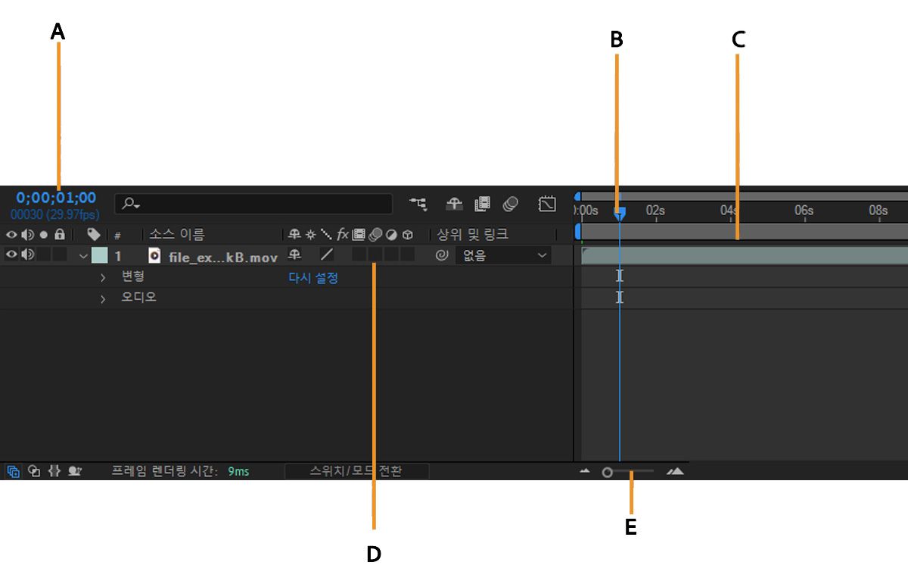Click the 상위 및 링크 column header

(x=473, y=235)
